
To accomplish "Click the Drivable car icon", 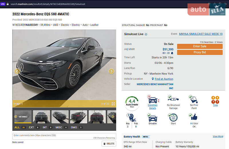I will [x=152, y=118].
